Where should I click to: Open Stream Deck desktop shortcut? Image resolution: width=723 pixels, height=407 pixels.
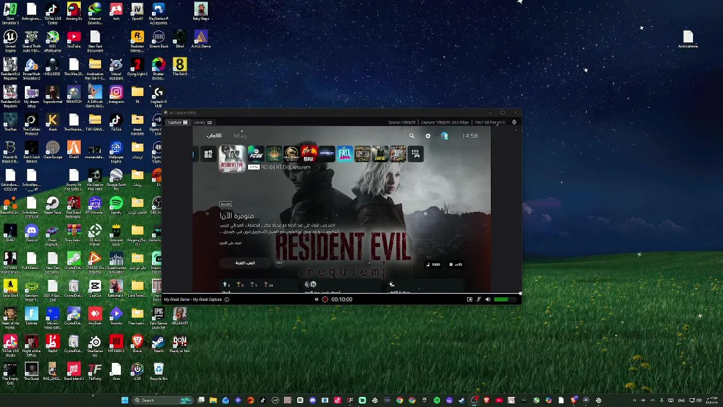pos(158,40)
